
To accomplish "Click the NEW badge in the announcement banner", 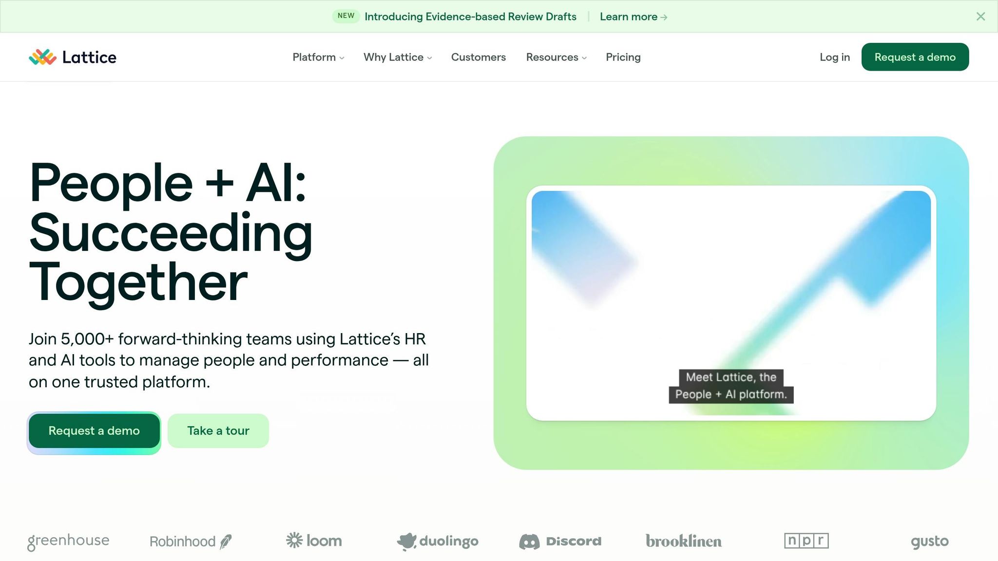I will point(346,16).
